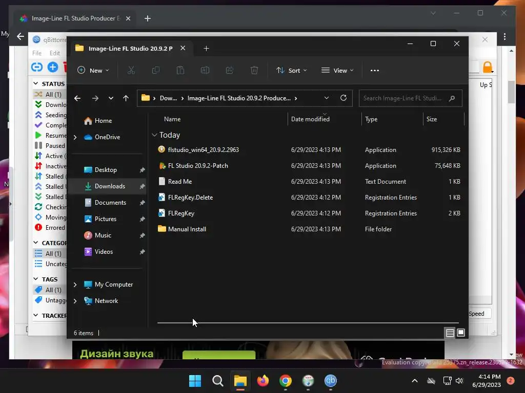The image size is (525, 393).
Task: Go back with Explorer's back arrow
Action: (77, 98)
